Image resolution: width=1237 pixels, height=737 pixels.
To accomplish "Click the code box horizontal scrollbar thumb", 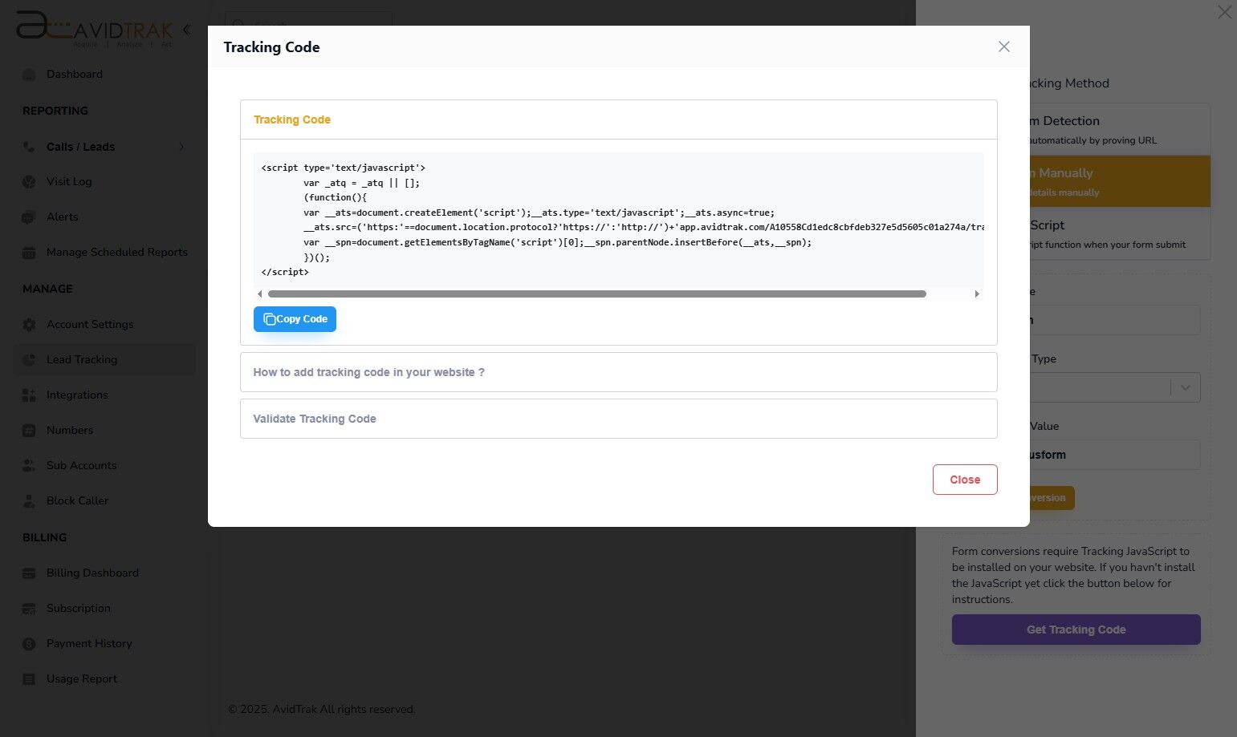I will click(596, 294).
